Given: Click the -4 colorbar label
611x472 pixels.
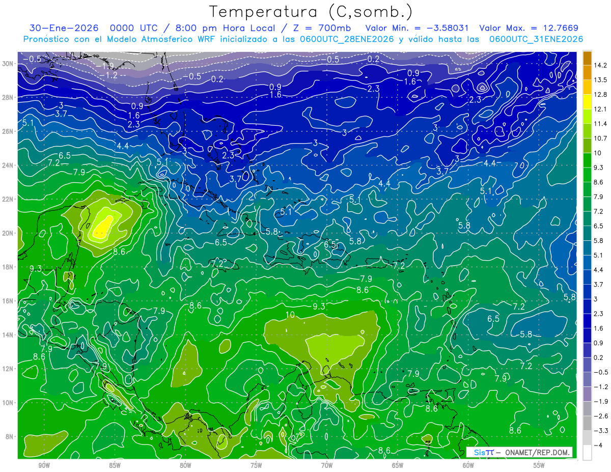Looking at the screenshot, I should (599, 446).
